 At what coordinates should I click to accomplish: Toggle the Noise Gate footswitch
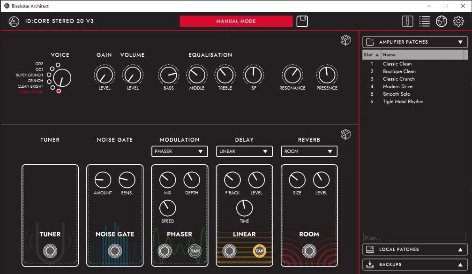(115, 251)
